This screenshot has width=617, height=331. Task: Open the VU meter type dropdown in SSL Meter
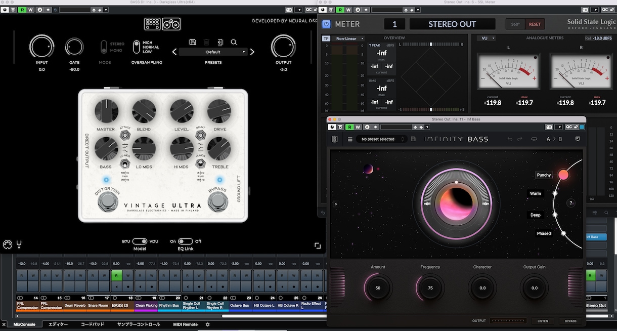click(x=487, y=38)
